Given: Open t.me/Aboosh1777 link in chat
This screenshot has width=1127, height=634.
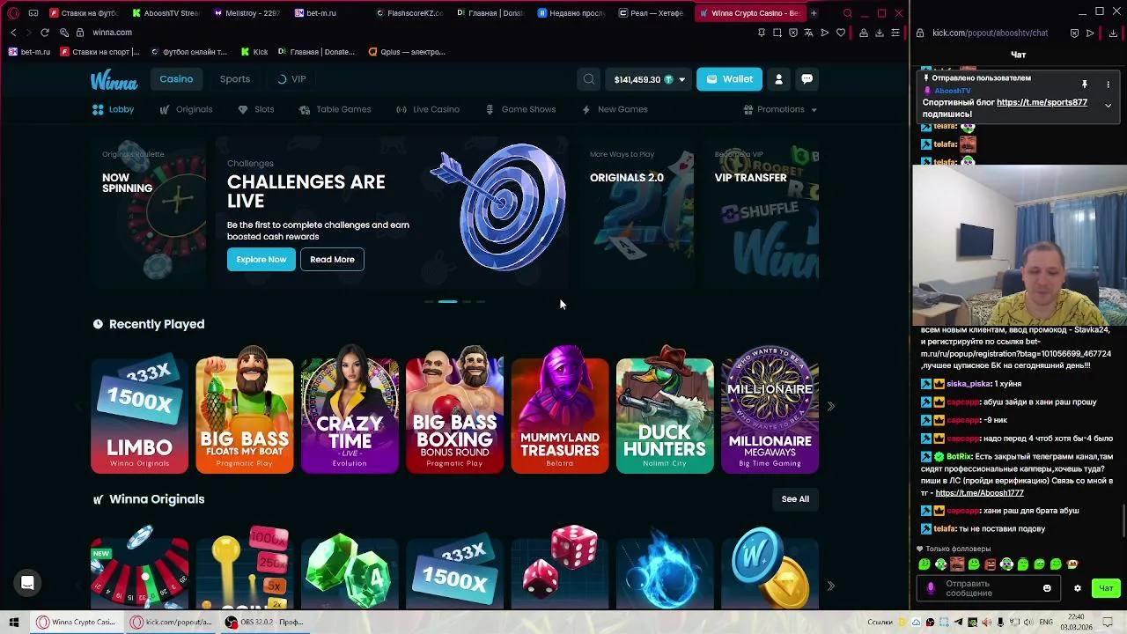Looking at the screenshot, I should click(x=979, y=493).
